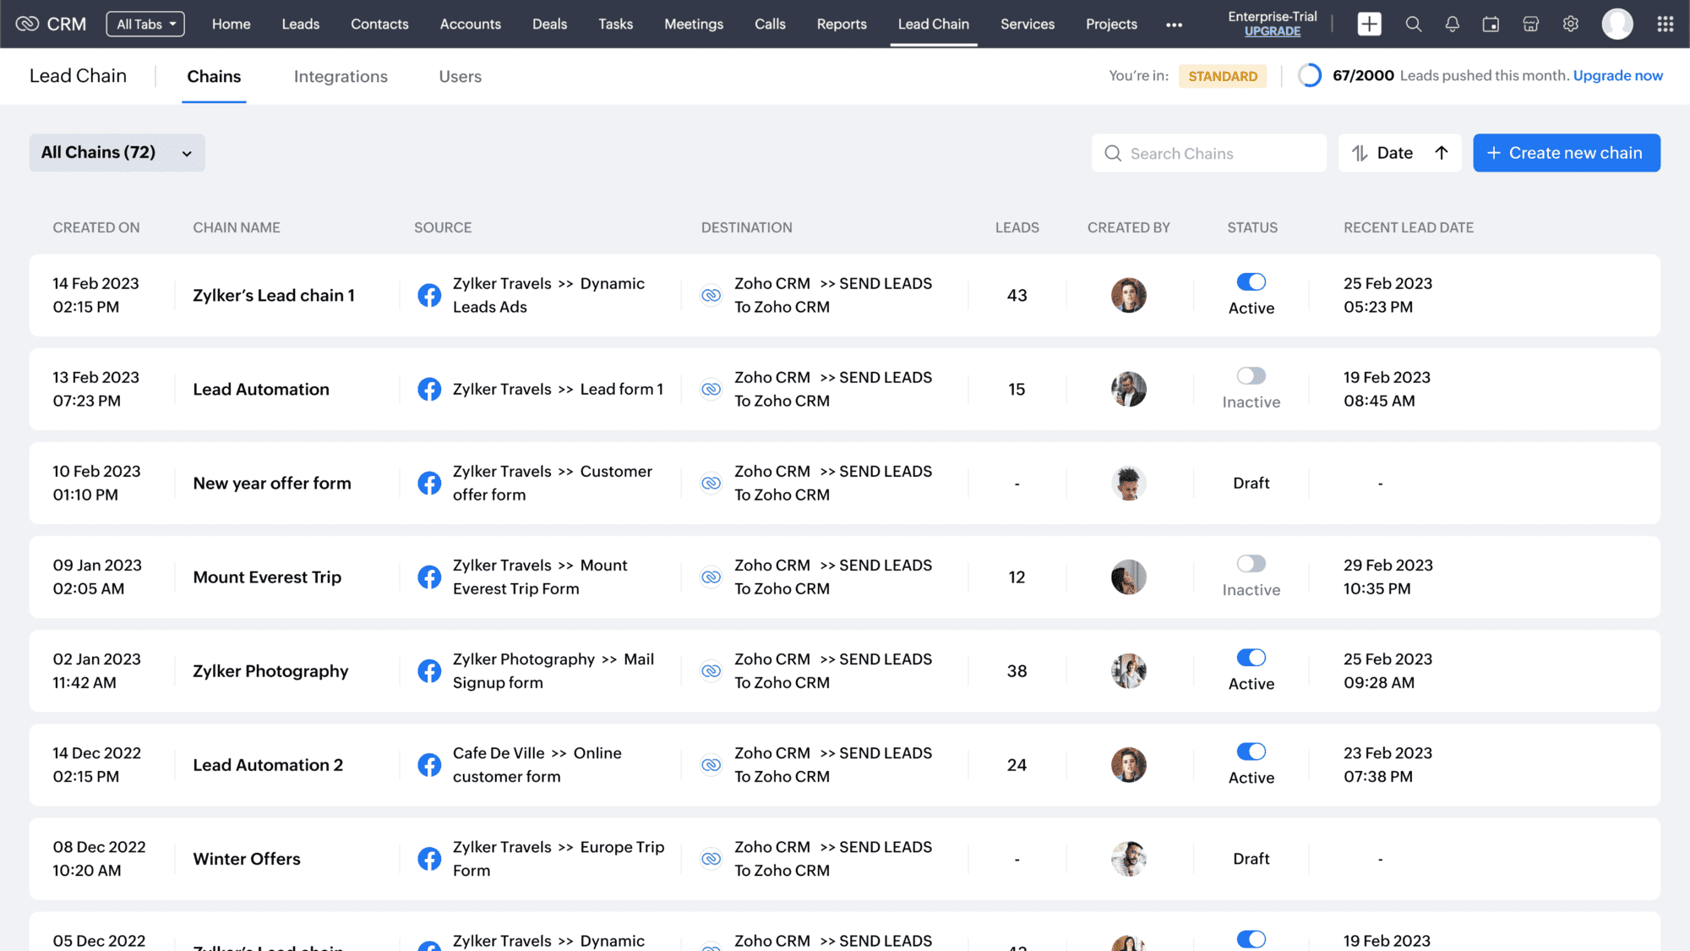This screenshot has height=951, width=1690.
Task: Open the apps grid launcher icon
Action: click(1665, 24)
